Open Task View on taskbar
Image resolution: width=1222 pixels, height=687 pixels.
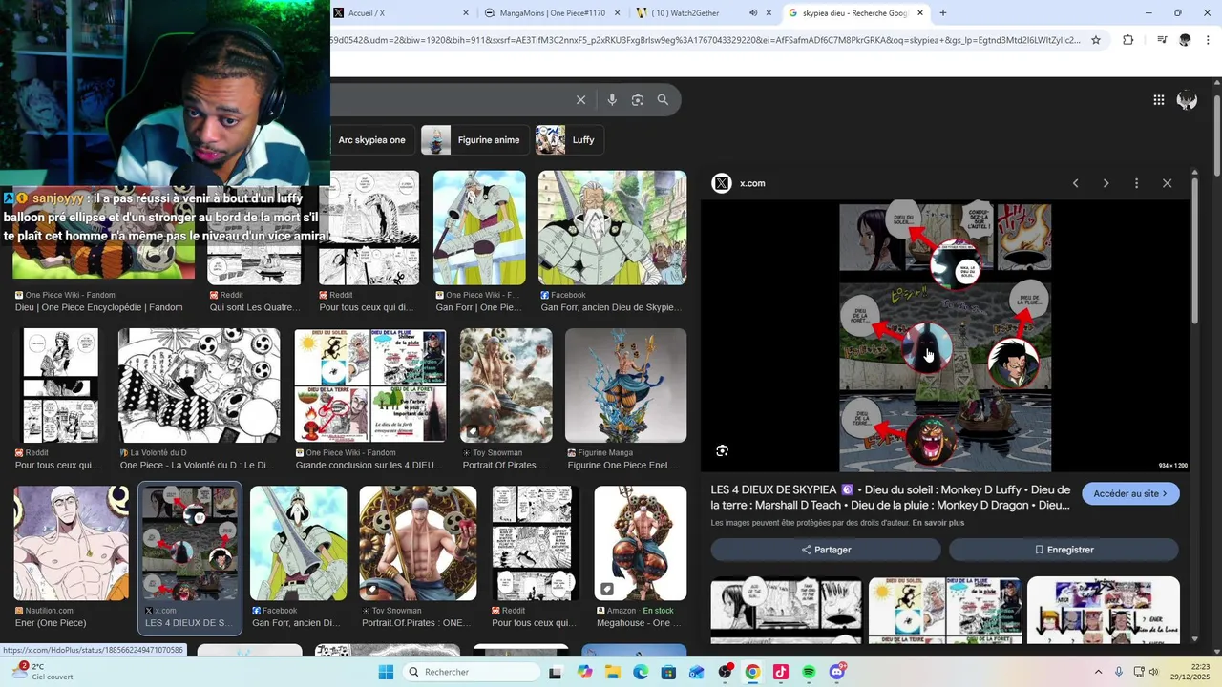pyautogui.click(x=556, y=672)
